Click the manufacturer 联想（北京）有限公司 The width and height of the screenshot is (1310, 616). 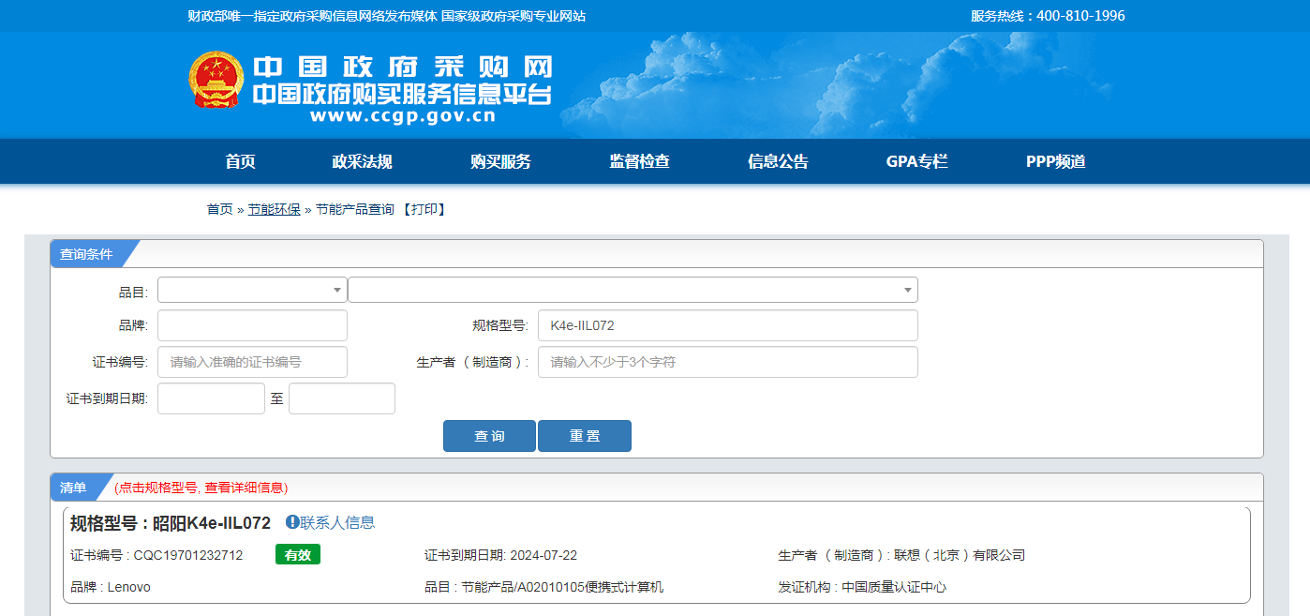(960, 555)
